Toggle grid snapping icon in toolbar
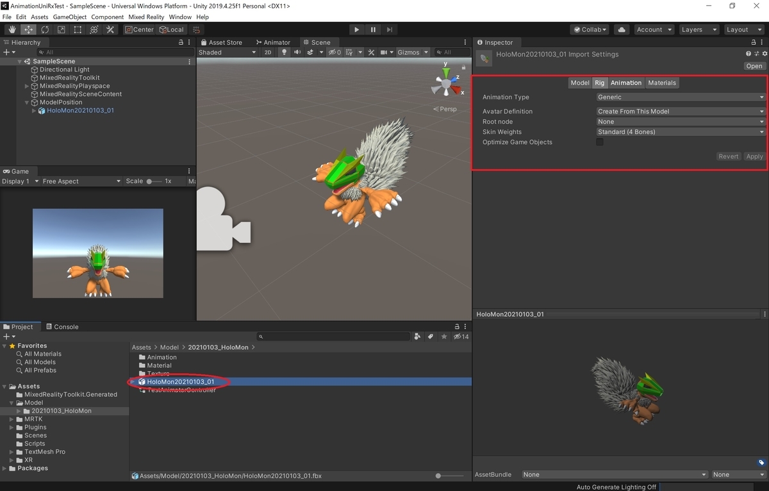This screenshot has height=491, width=769. pos(197,29)
